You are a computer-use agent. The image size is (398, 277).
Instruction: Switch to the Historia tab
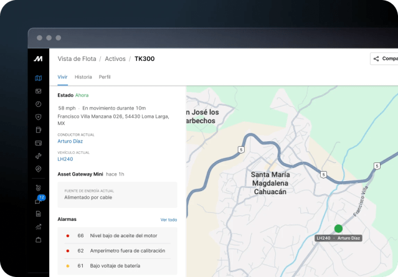[83, 77]
